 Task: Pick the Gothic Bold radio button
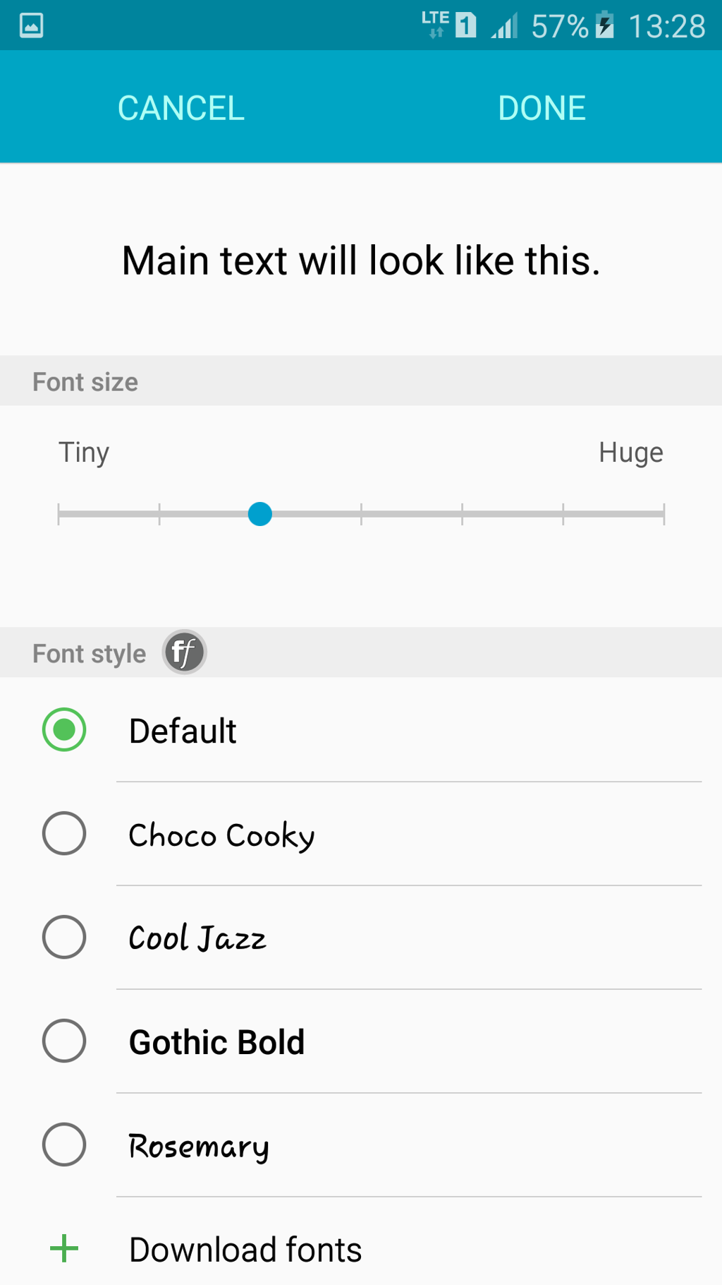(64, 1041)
